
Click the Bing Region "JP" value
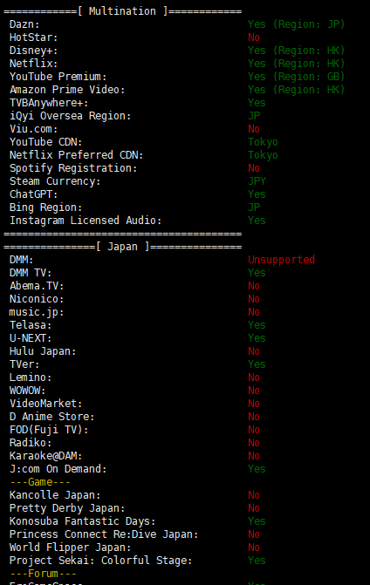click(254, 207)
